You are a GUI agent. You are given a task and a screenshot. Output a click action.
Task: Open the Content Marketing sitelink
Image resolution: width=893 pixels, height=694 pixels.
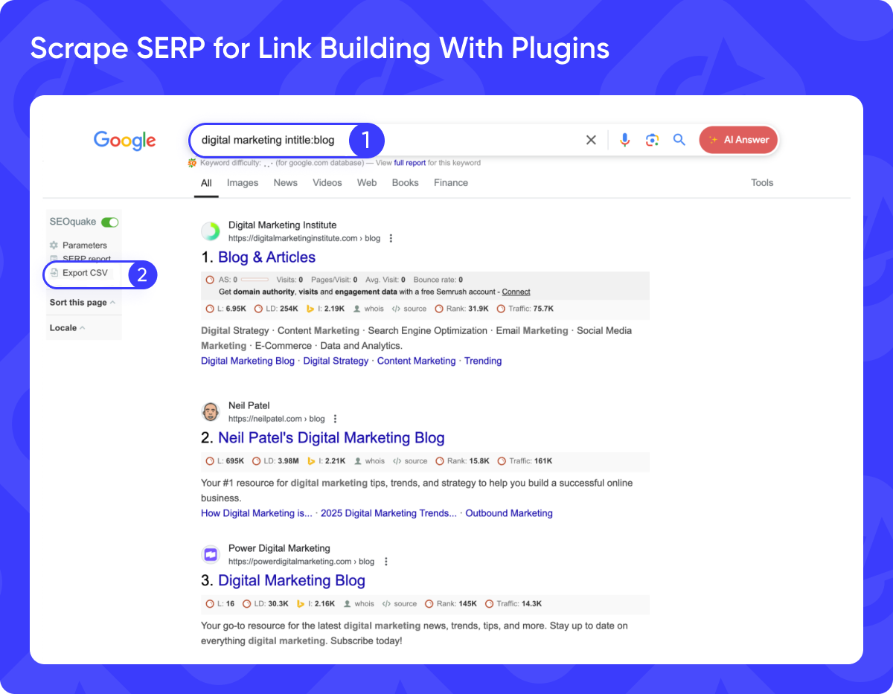[416, 361]
